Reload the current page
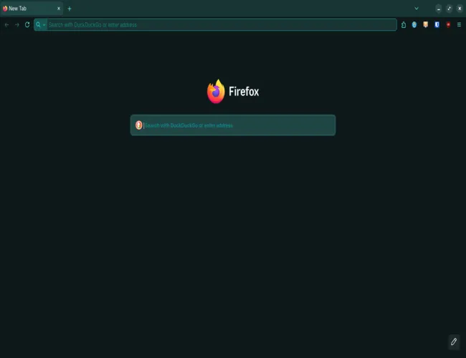The width and height of the screenshot is (466, 358). [x=27, y=24]
